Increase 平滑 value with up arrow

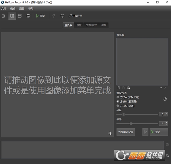click(x=166, y=122)
